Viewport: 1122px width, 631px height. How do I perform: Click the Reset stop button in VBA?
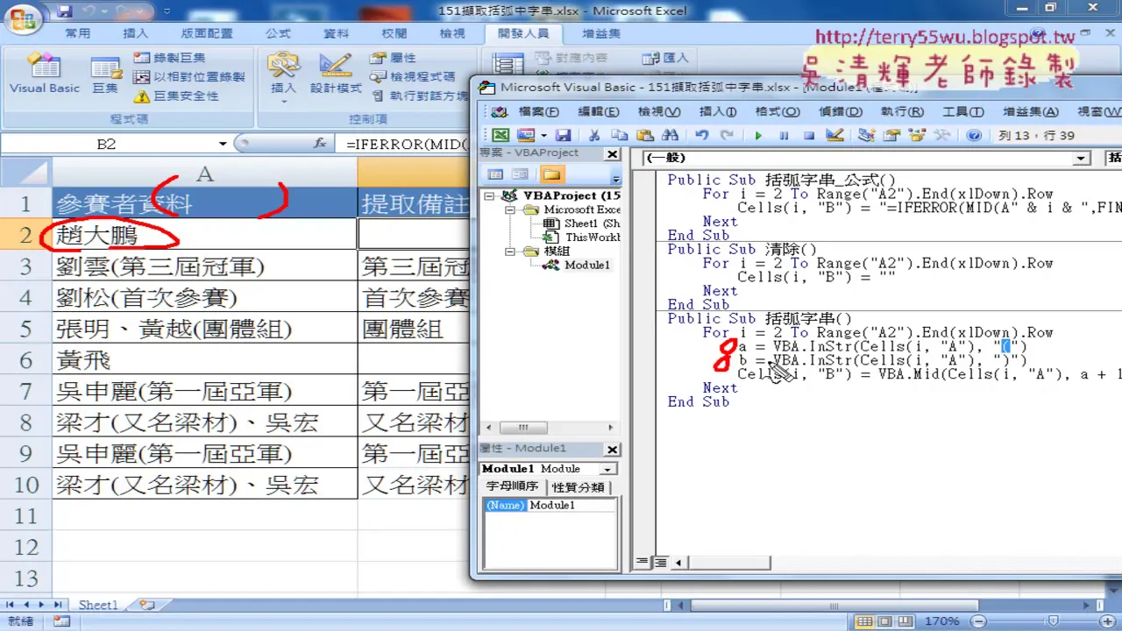[x=809, y=135]
